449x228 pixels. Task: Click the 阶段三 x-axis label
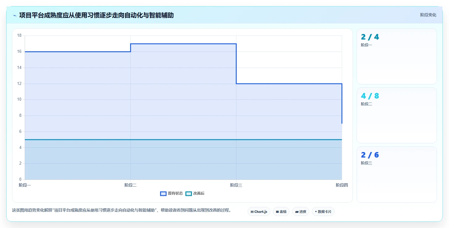pos(236,185)
